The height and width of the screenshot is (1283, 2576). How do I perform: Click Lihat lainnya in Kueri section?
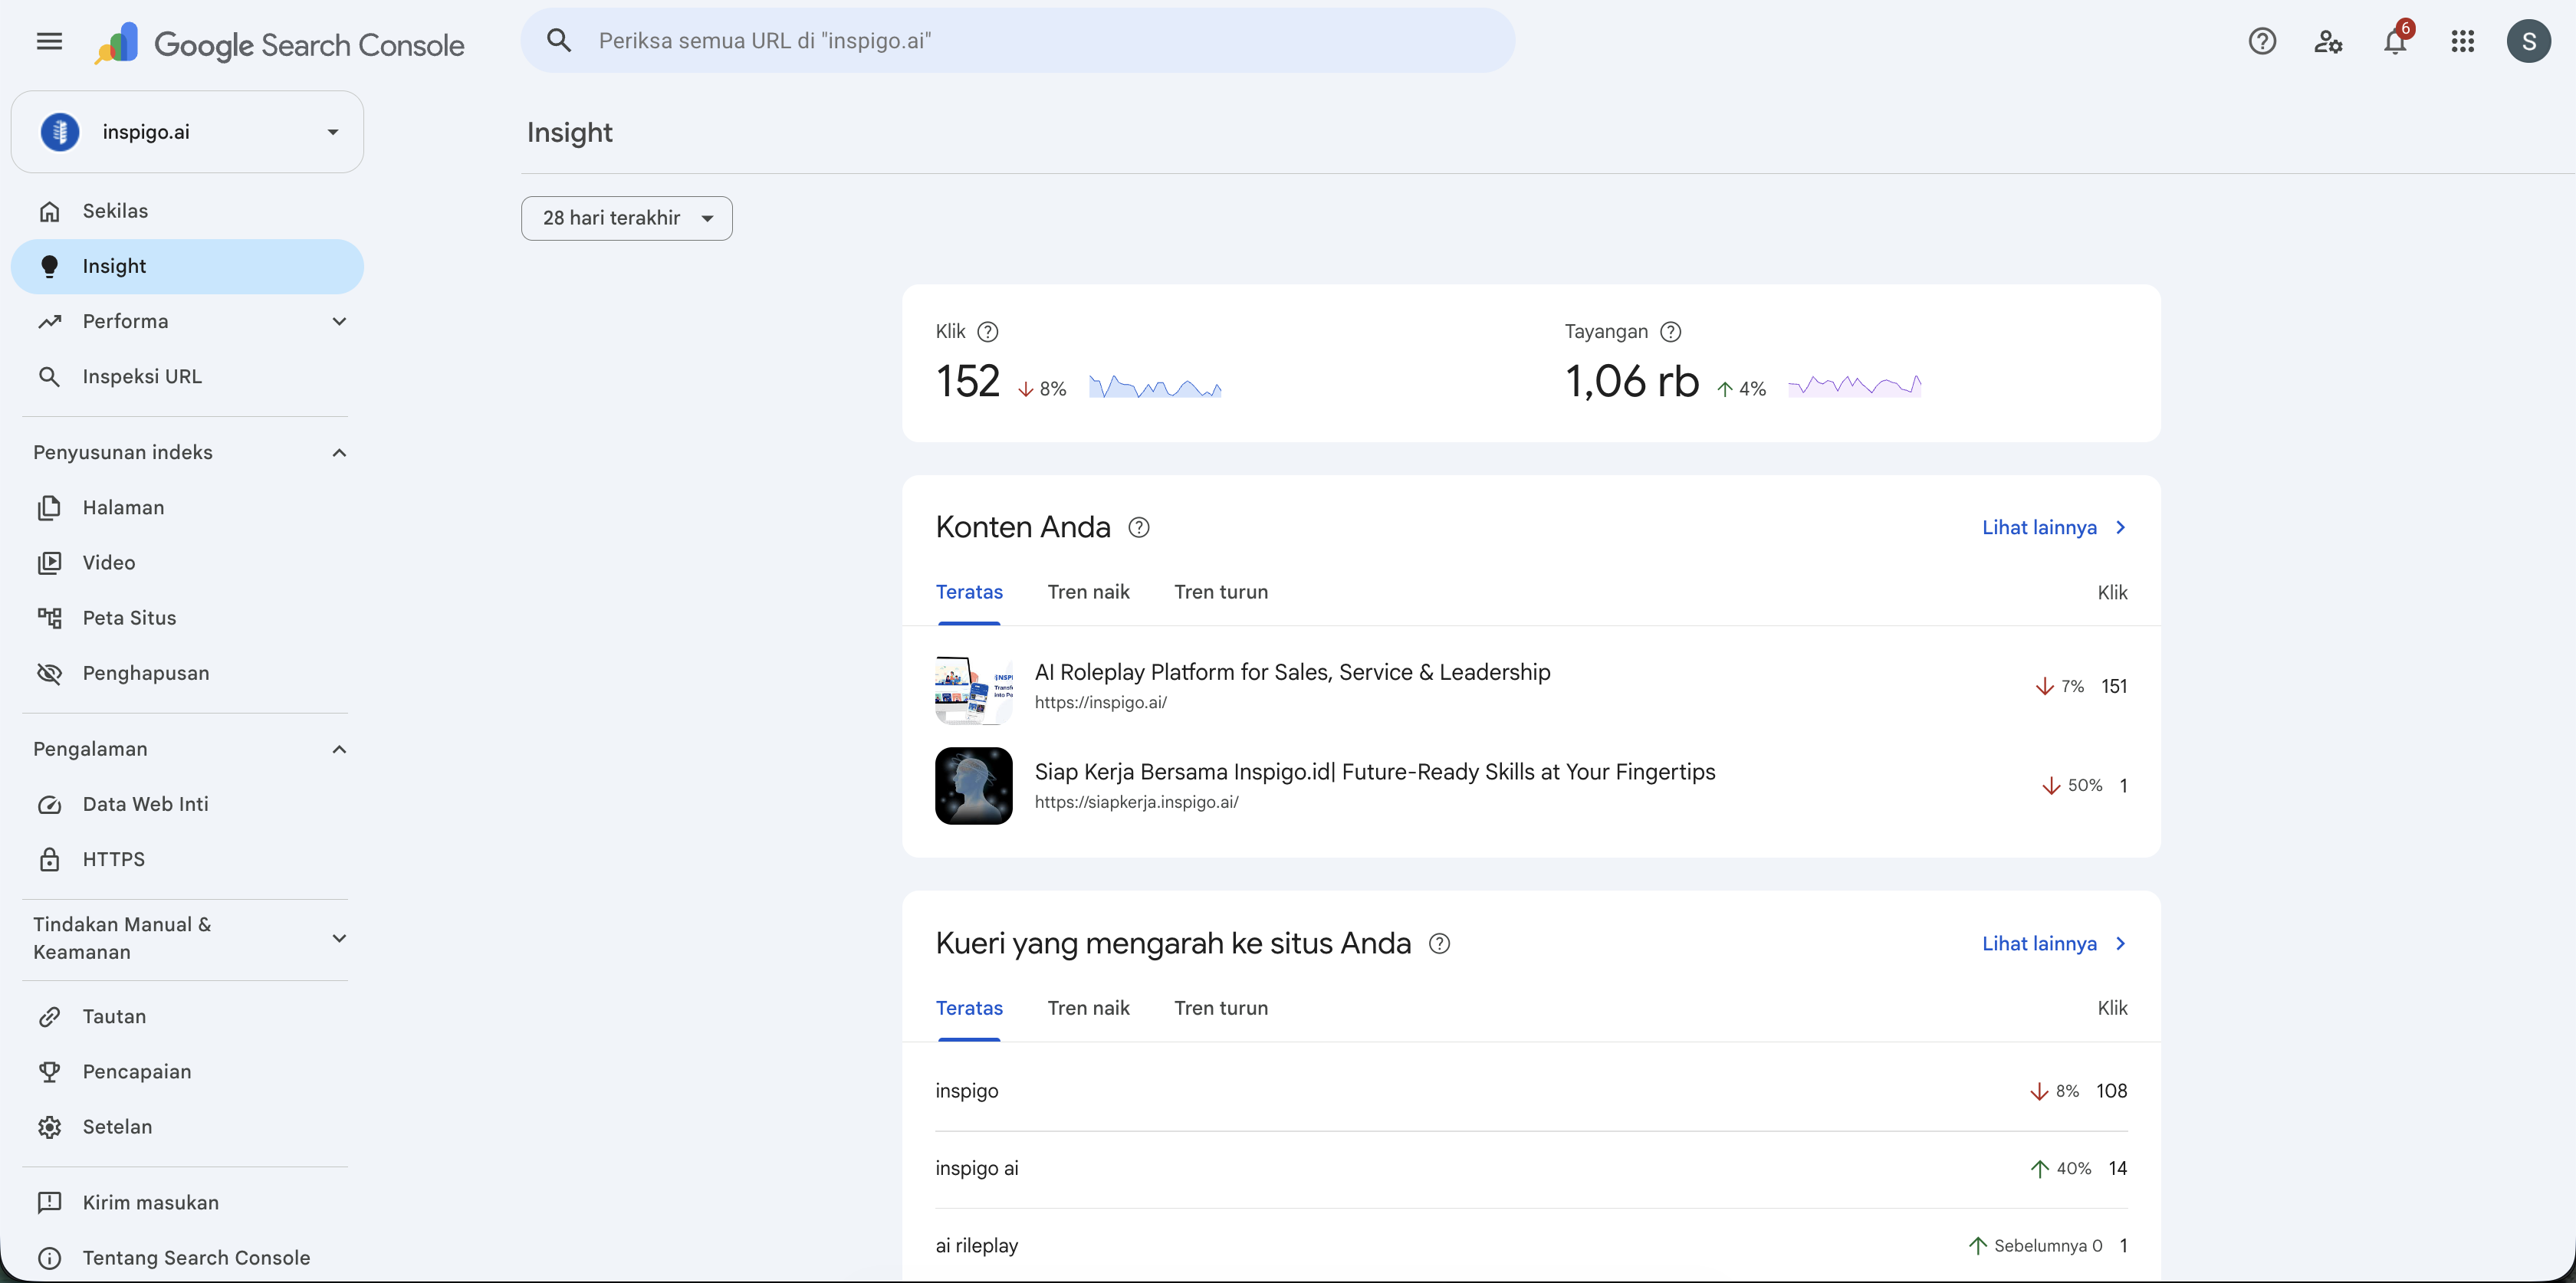coord(2055,943)
